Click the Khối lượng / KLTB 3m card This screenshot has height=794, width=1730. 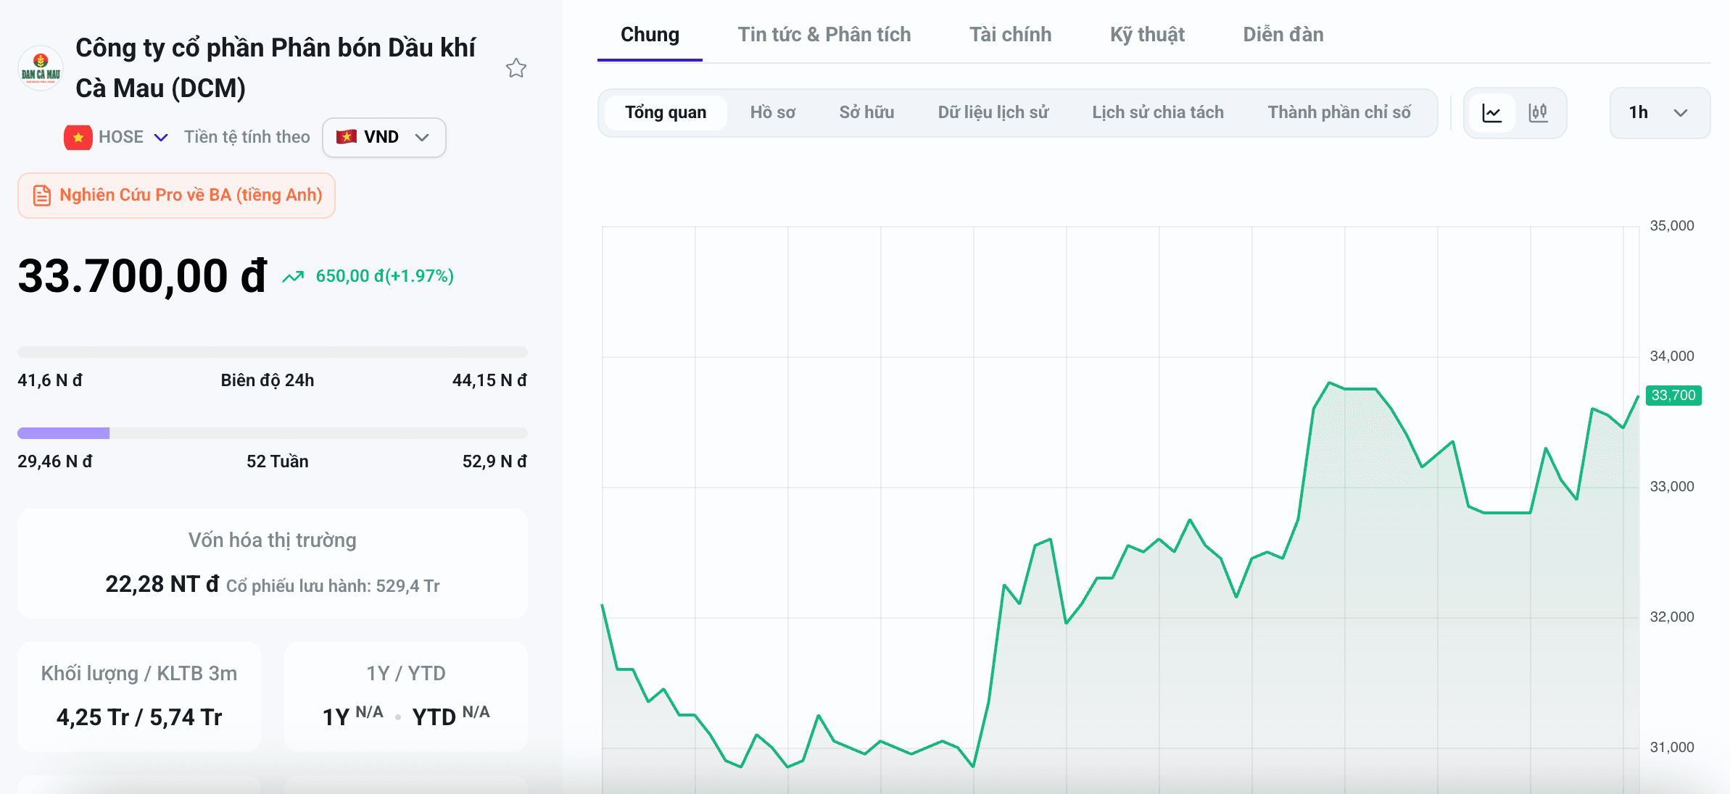click(x=139, y=697)
